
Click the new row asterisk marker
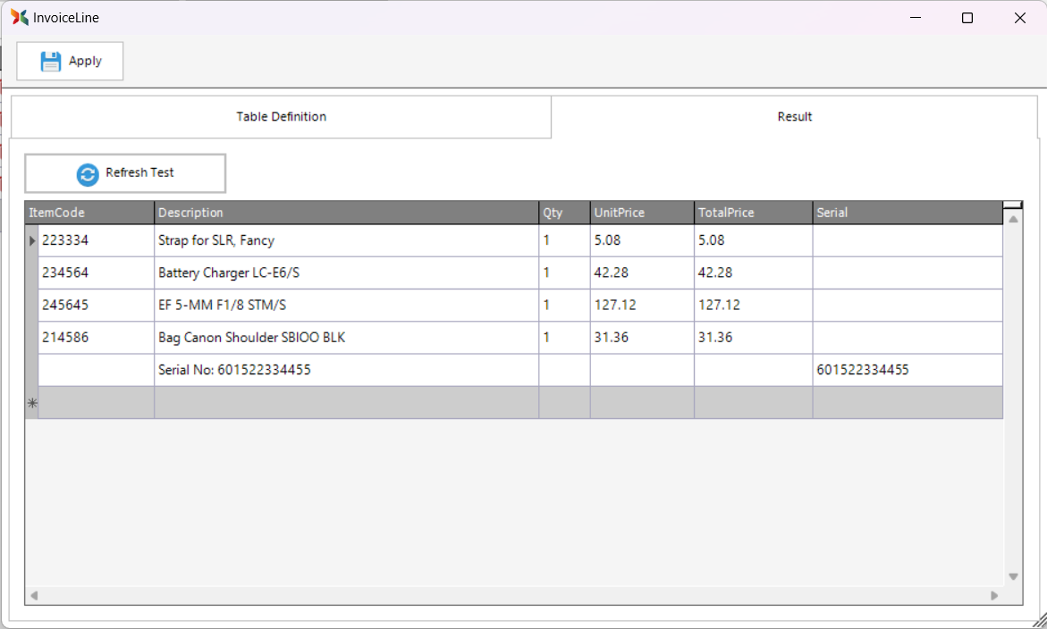tap(32, 403)
